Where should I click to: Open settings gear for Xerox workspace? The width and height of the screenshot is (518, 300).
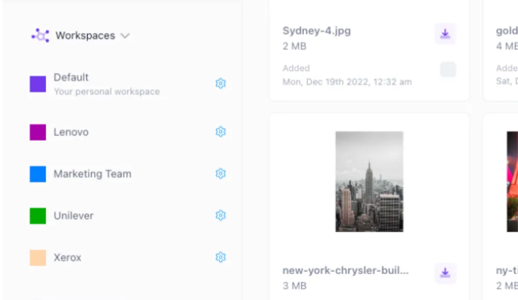point(220,257)
